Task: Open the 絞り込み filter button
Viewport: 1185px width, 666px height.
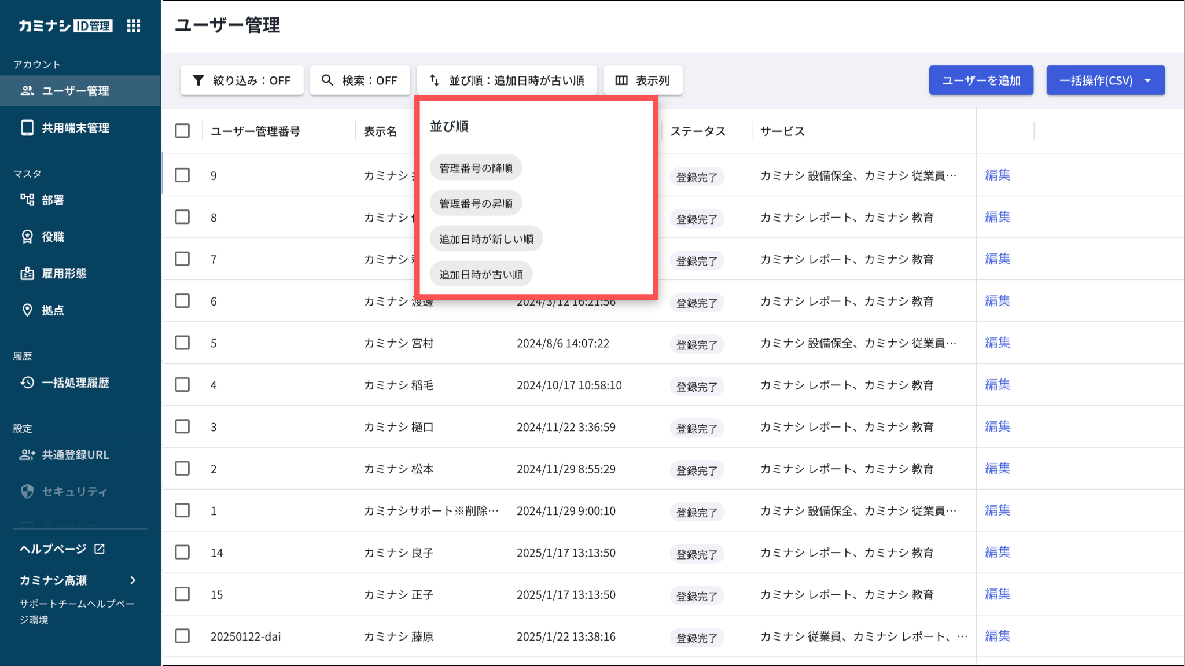Action: point(242,80)
